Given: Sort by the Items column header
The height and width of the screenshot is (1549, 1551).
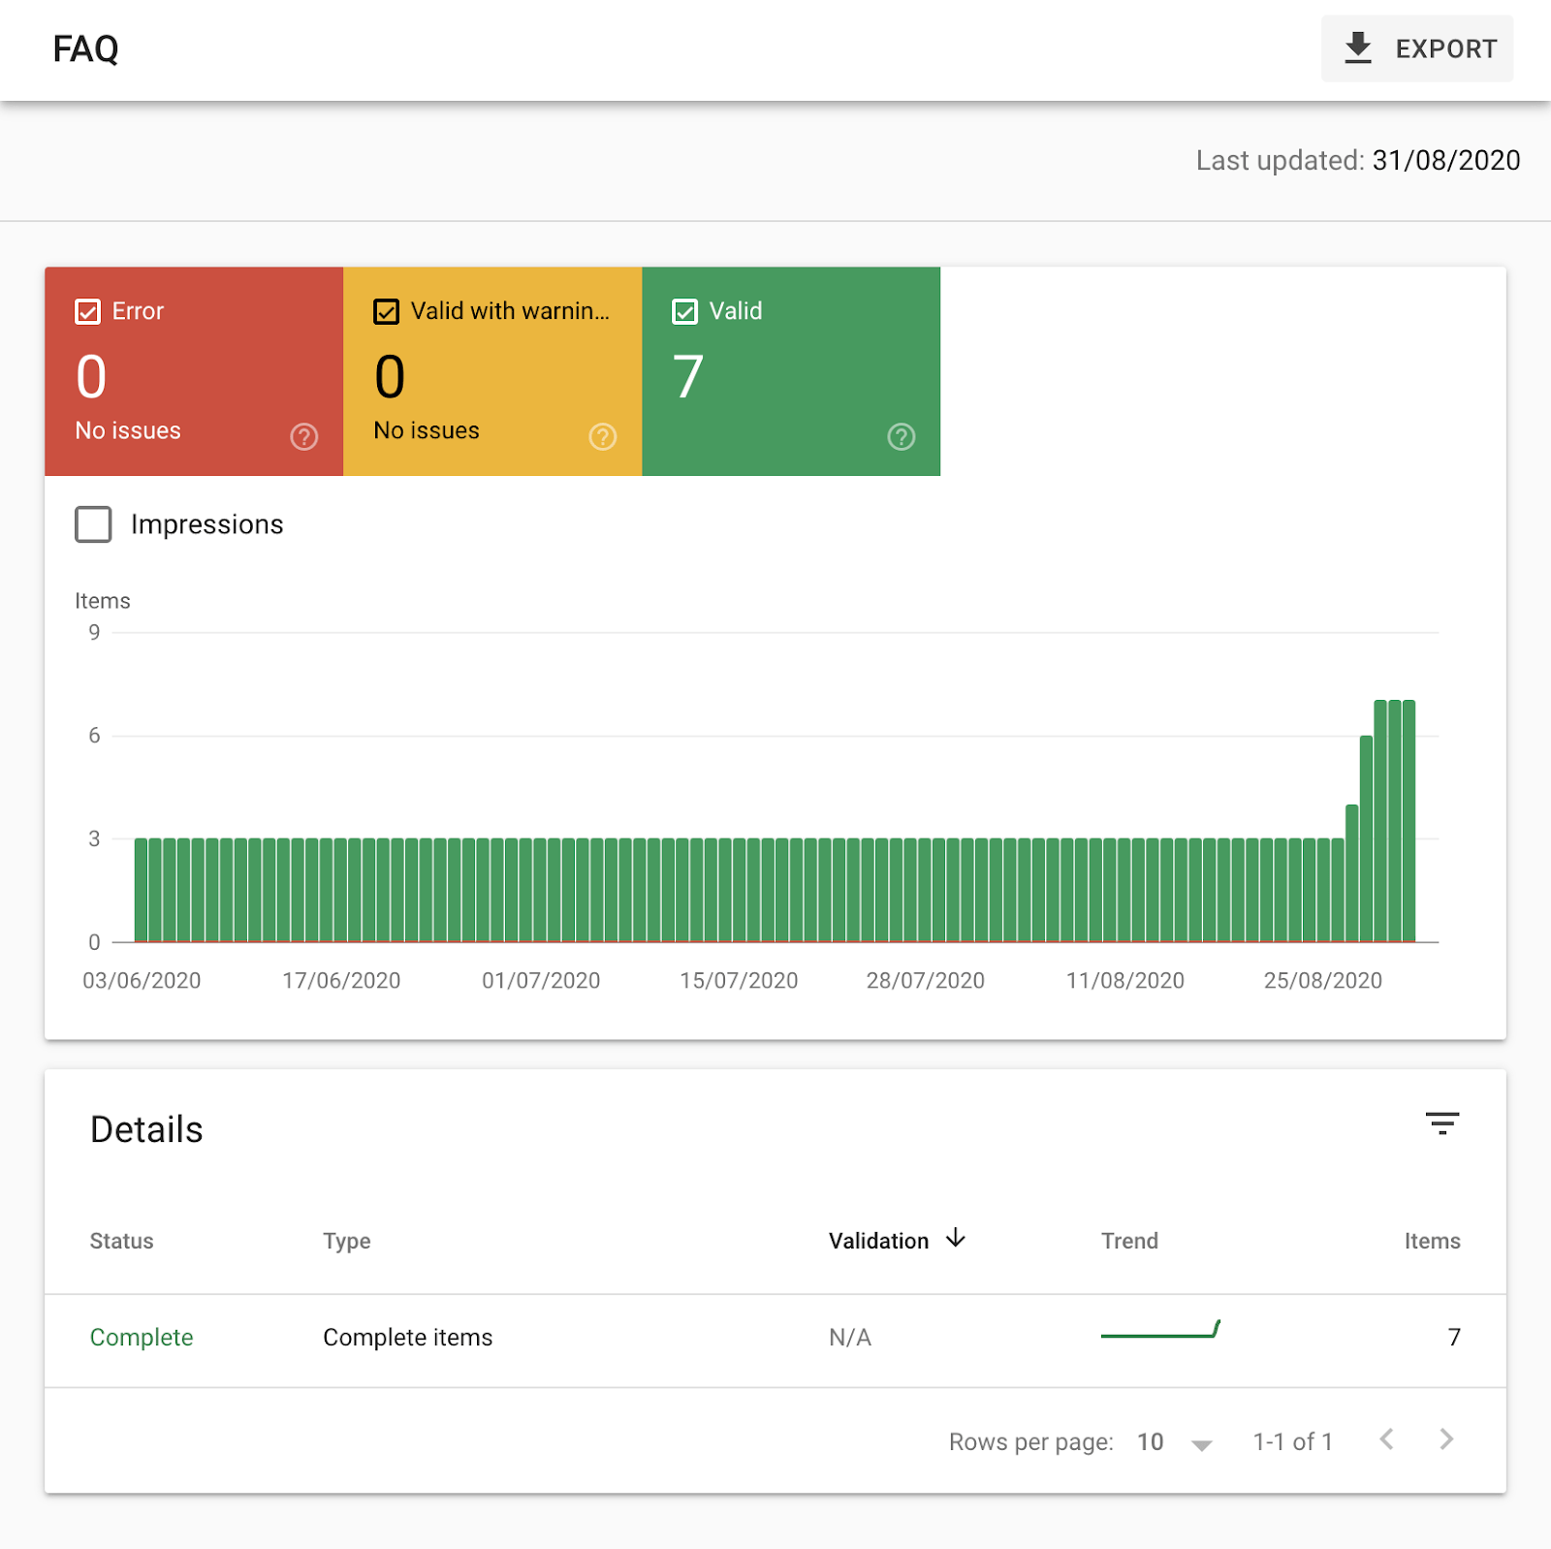Looking at the screenshot, I should pos(1431,1241).
